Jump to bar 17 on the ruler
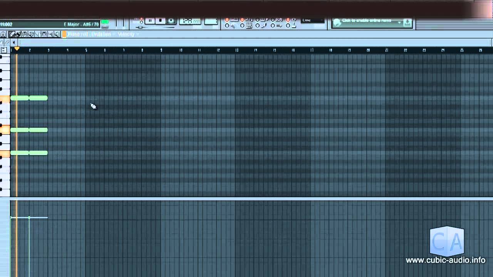 tap(312, 50)
